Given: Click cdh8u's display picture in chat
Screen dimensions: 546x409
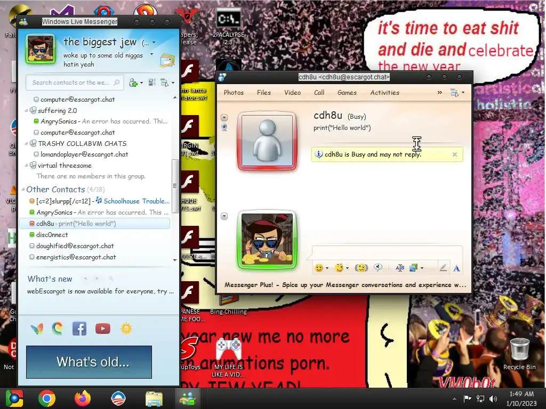Looking at the screenshot, I should tap(267, 141).
